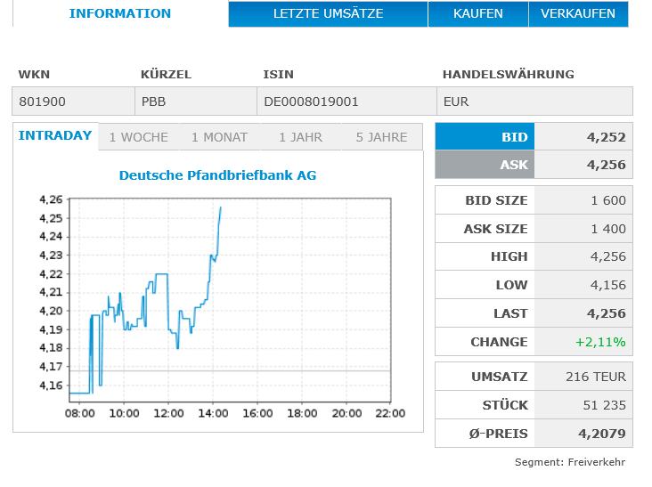Image resolution: width=652 pixels, height=487 pixels.
Task: Click the WKN value 801900
Action: click(x=42, y=101)
